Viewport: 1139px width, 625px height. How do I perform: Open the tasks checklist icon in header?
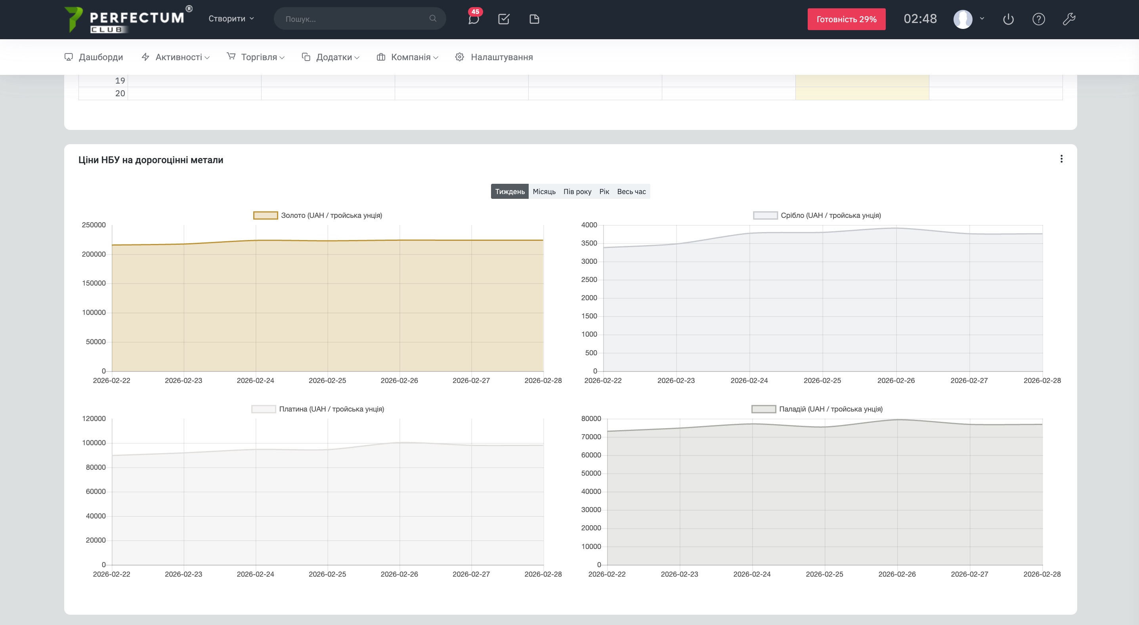[504, 19]
